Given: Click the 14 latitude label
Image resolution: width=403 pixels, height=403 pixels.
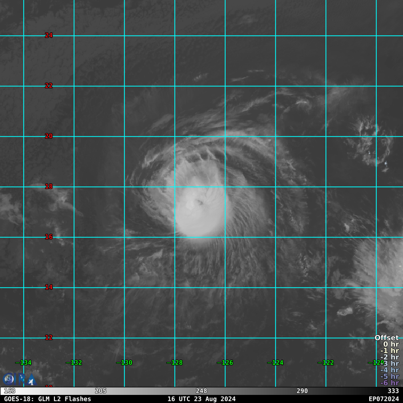Looking at the screenshot, I should pos(49,287).
